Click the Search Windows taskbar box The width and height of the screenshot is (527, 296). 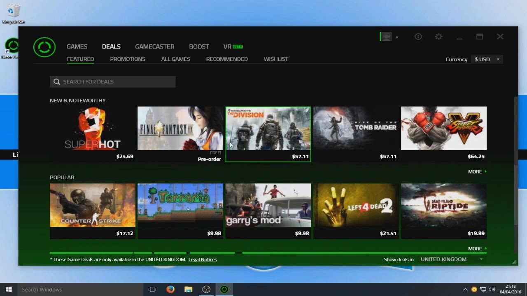pos(80,289)
